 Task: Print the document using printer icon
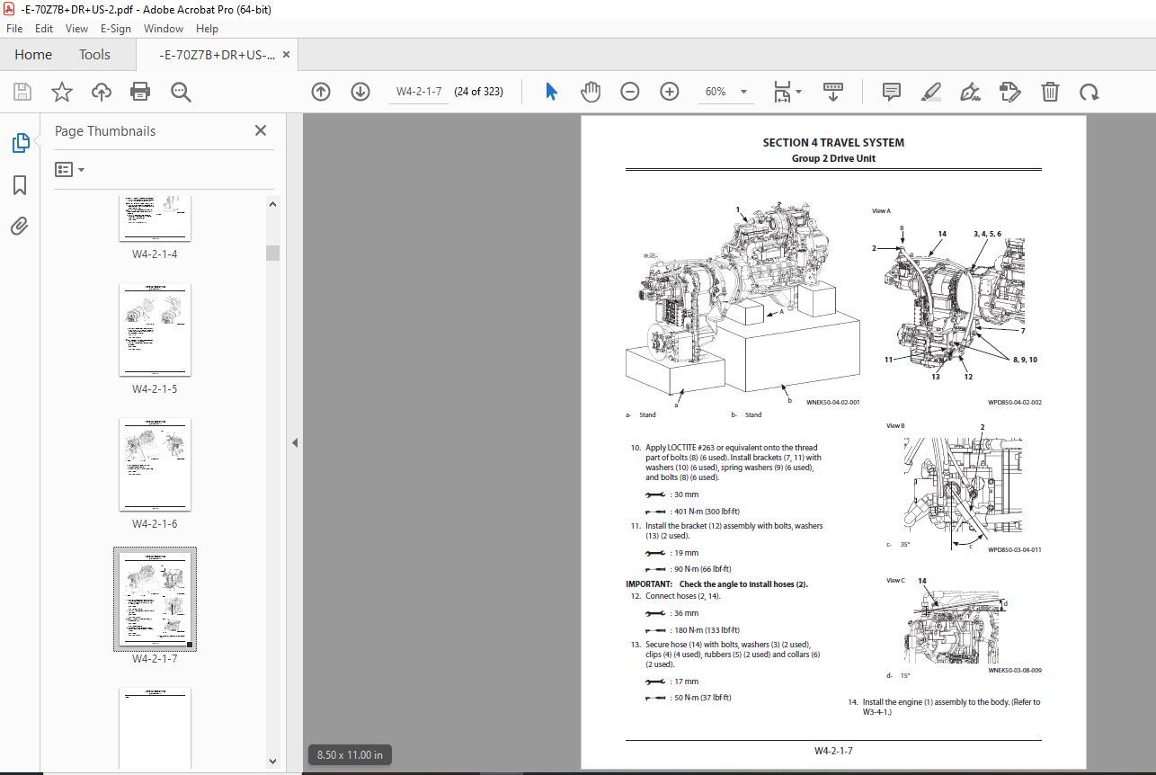[x=140, y=92]
